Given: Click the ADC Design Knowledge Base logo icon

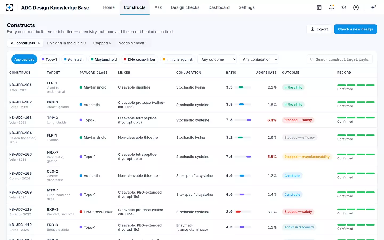Looking at the screenshot, I should (9, 7).
